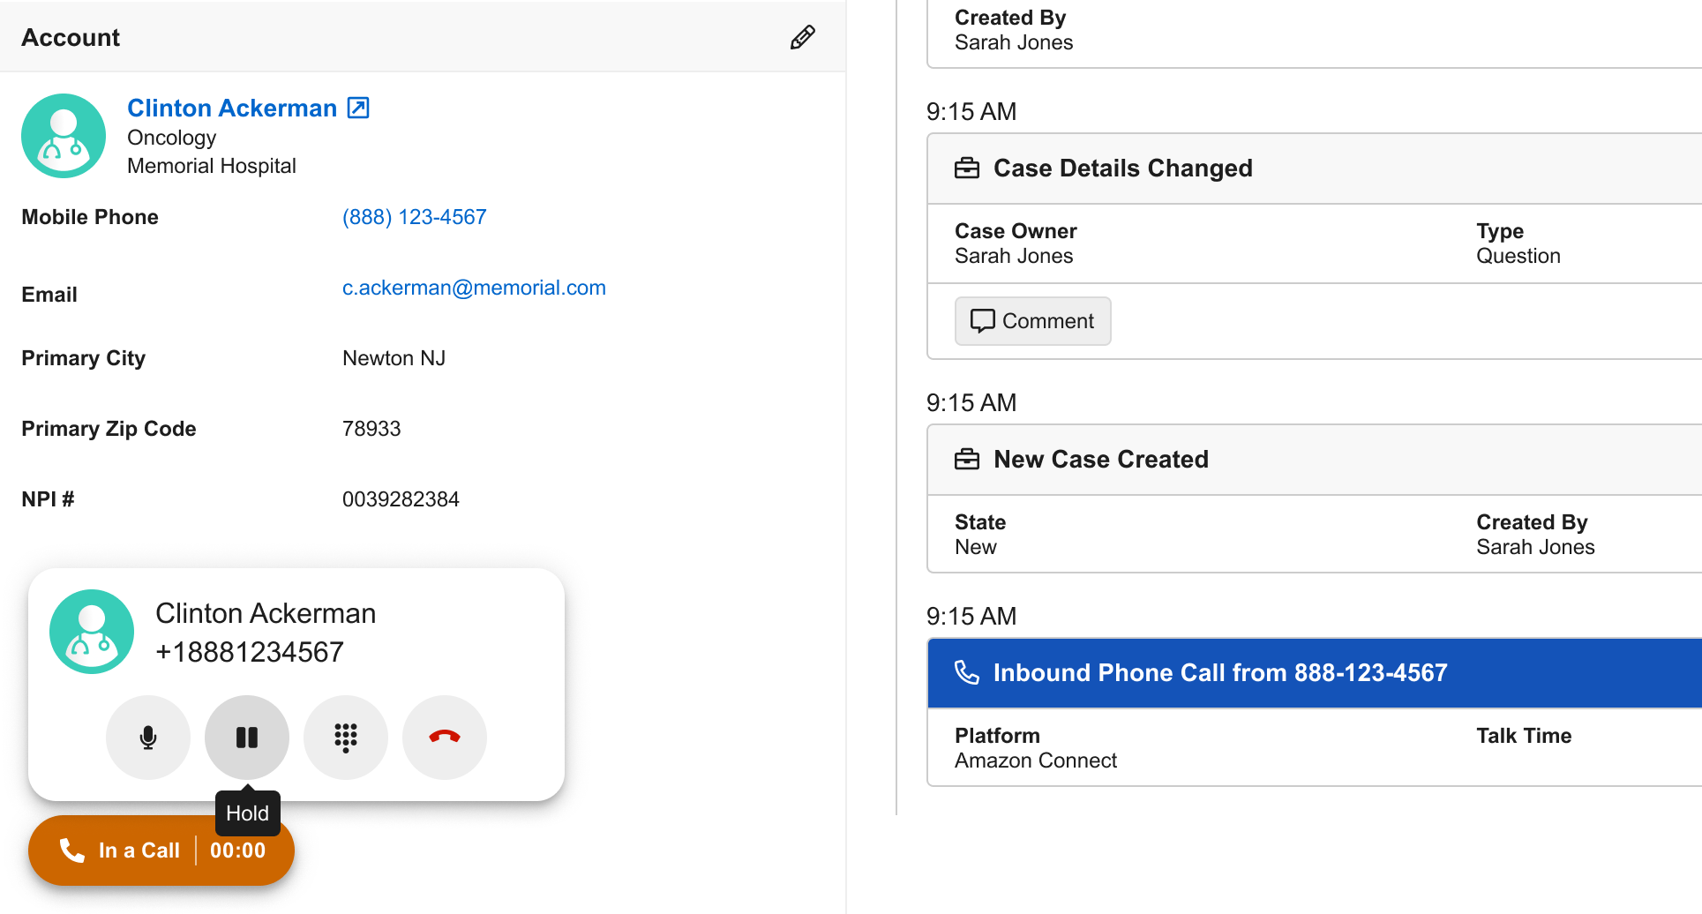This screenshot has width=1702, height=914.
Task: Open the Clinton Ackerman account name link
Action: coord(232,108)
